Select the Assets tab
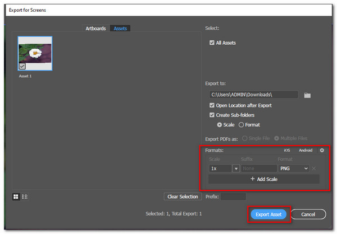This screenshot has width=337, height=234. pyautogui.click(x=121, y=29)
